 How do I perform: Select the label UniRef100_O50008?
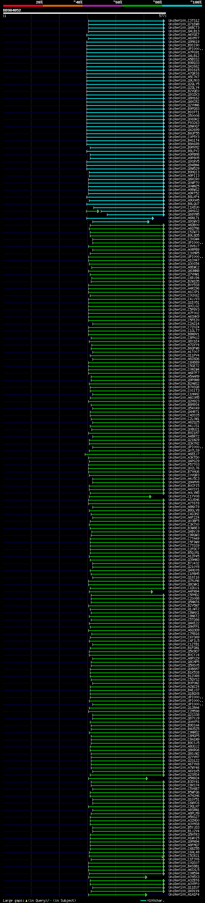click(184, 116)
